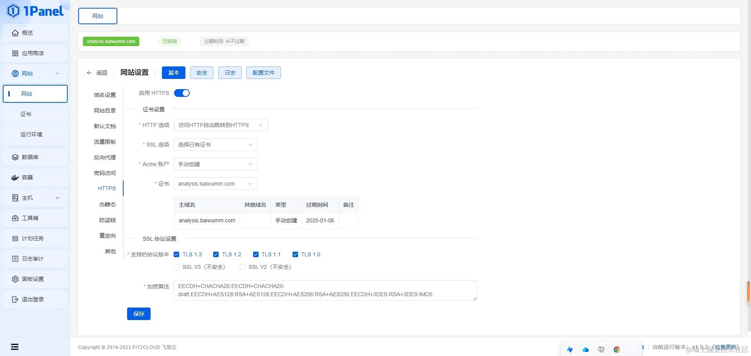Open 反向代理 in settings menu
The width and height of the screenshot is (751, 356).
tap(105, 157)
